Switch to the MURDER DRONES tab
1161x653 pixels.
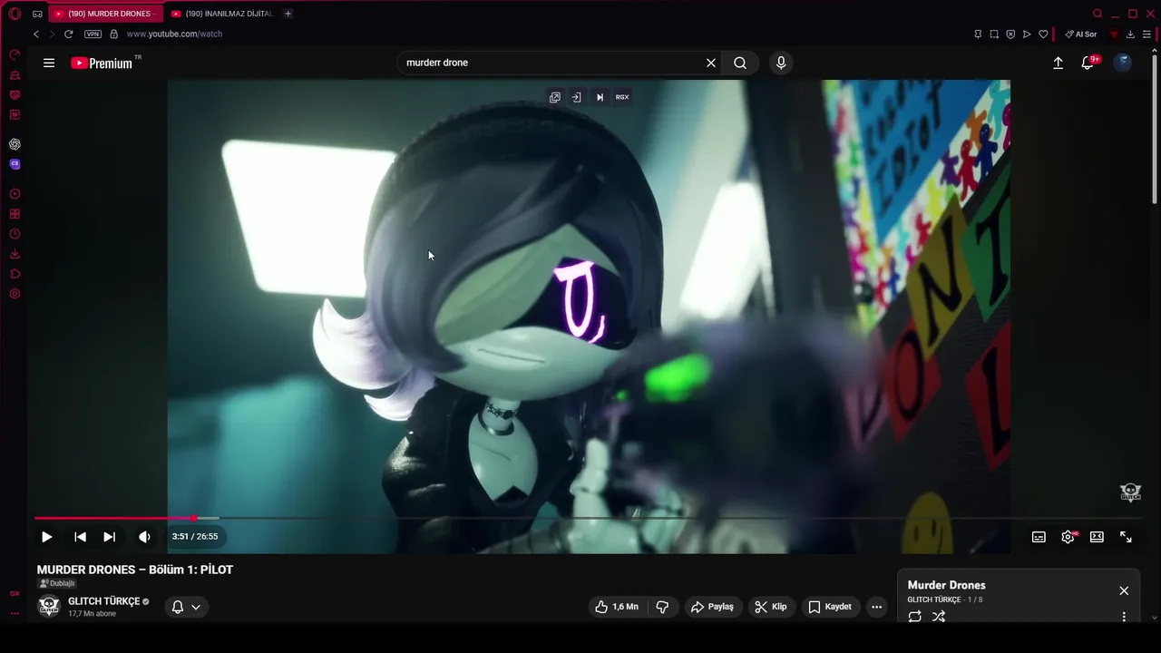click(105, 14)
